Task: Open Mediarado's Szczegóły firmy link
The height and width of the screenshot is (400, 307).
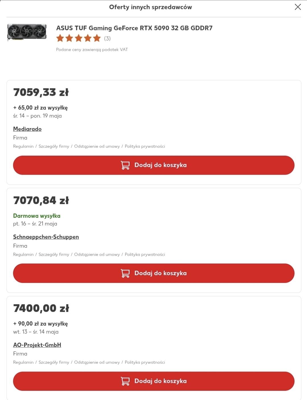Action: click(54, 146)
